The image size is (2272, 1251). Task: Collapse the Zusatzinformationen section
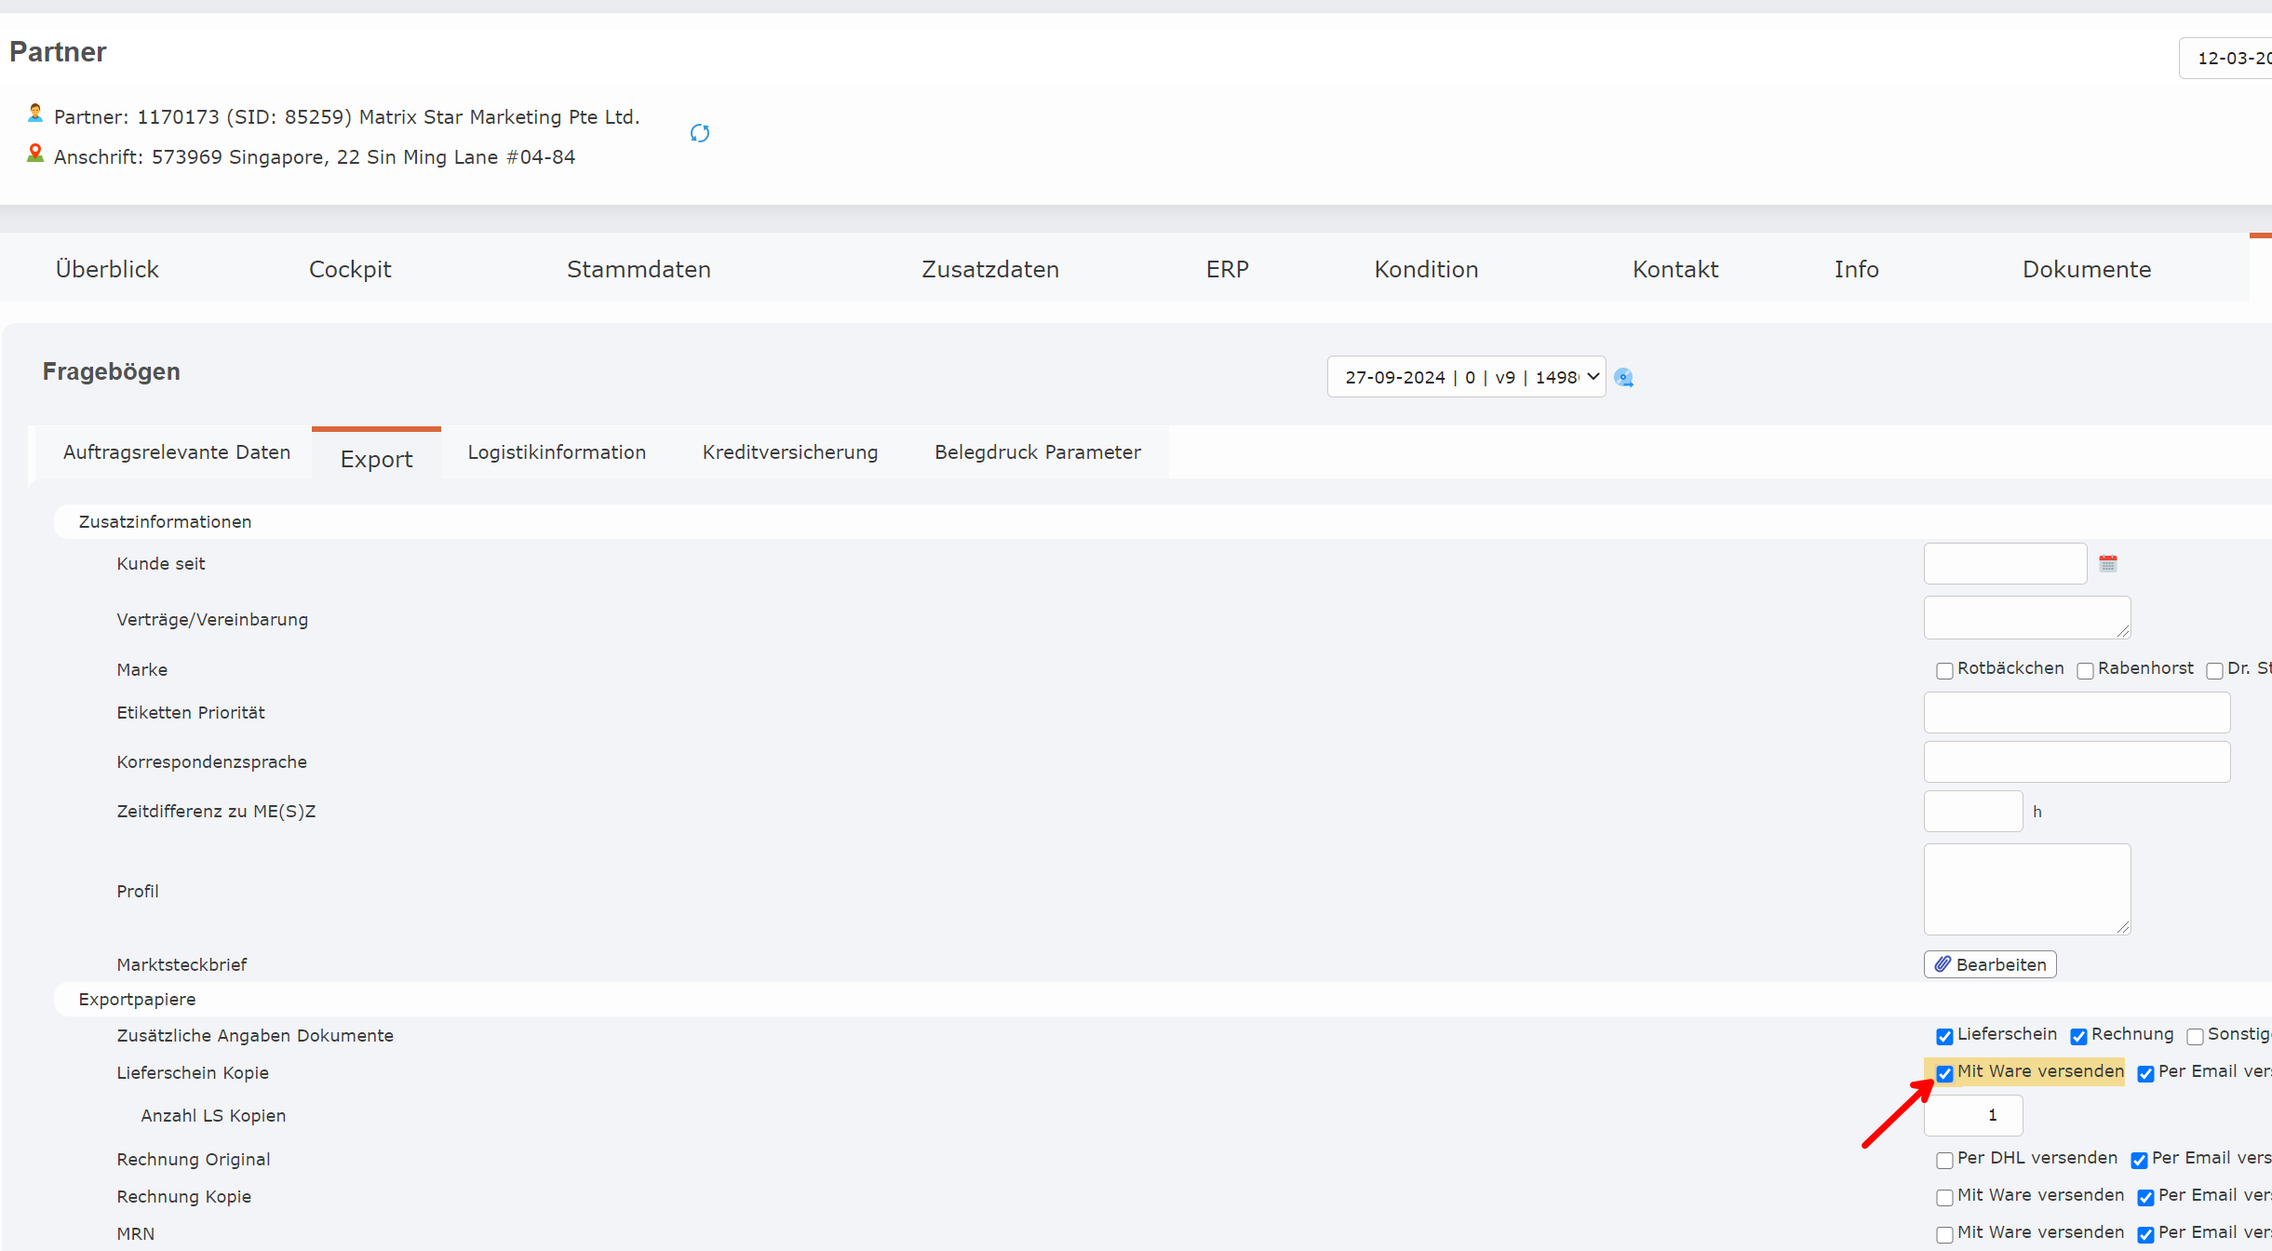(x=166, y=521)
